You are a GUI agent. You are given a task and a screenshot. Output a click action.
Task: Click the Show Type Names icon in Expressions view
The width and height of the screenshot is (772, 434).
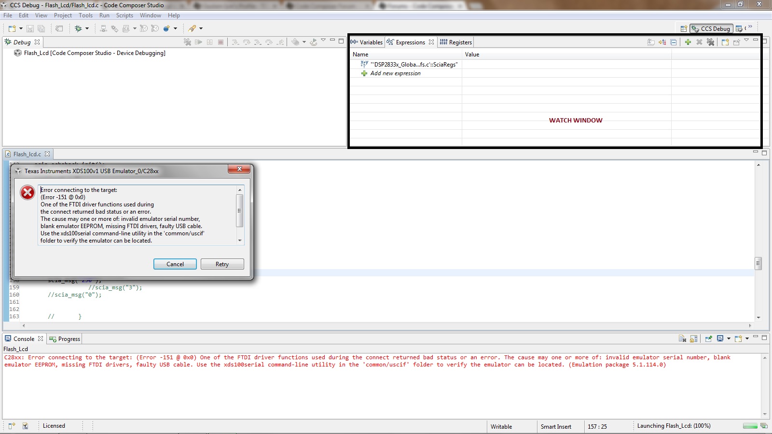tap(651, 42)
